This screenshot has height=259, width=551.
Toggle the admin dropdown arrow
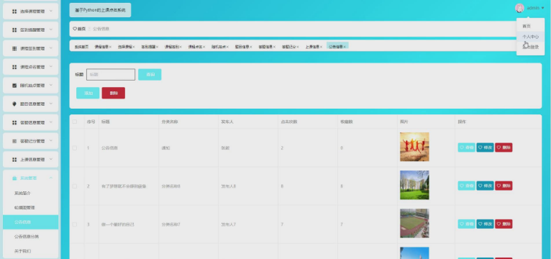coord(542,8)
